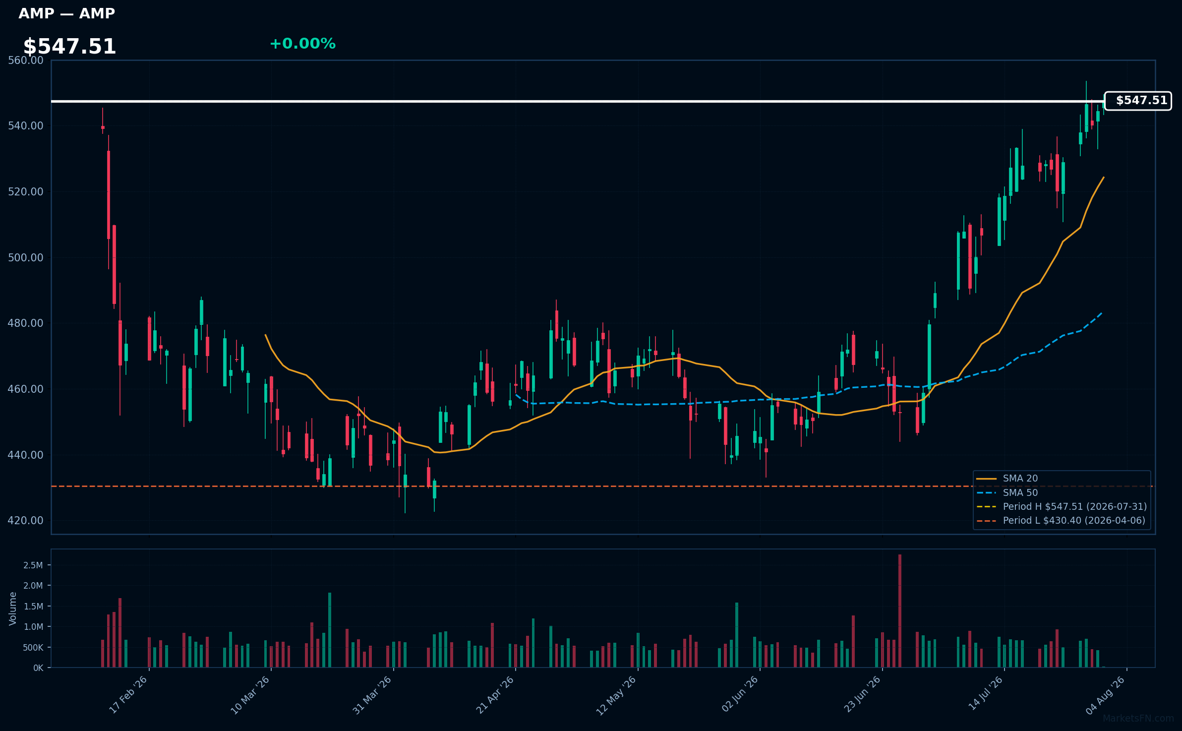Click the 500K volume axis label
1182x731 pixels.
tap(33, 648)
